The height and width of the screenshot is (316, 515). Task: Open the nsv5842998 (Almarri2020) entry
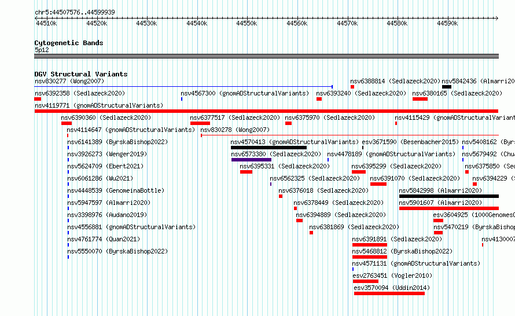pyautogui.click(x=440, y=190)
